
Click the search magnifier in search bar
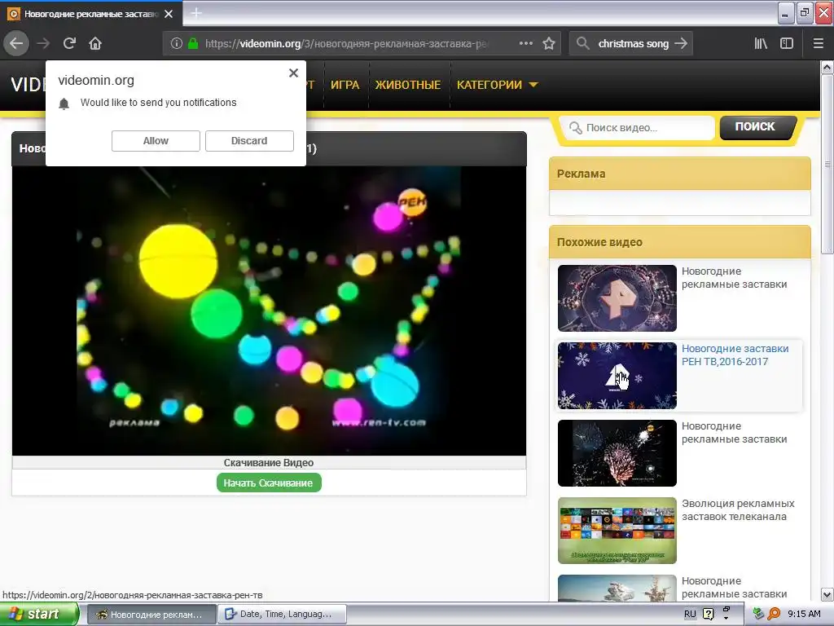583,43
